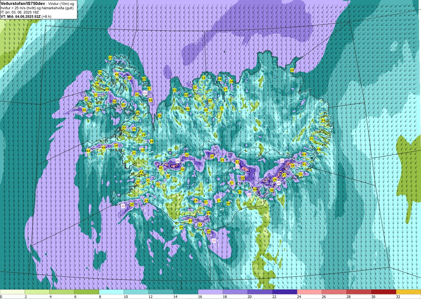Image resolution: width=421 pixels, height=299 pixels.
Task: Click the 10–12 m/s light teal legend swatch
Action: coord(136,292)
